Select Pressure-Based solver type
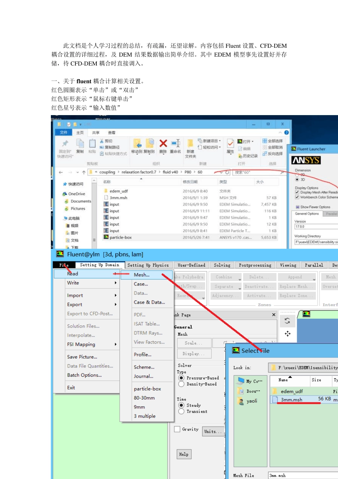The height and width of the screenshot is (479, 338). click(181, 378)
